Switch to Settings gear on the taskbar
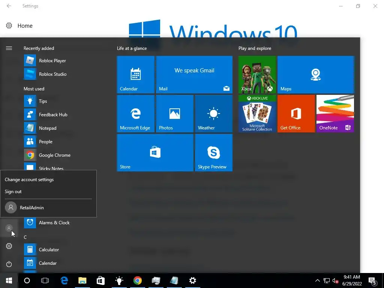Image resolution: width=384 pixels, height=288 pixels. (x=193, y=280)
